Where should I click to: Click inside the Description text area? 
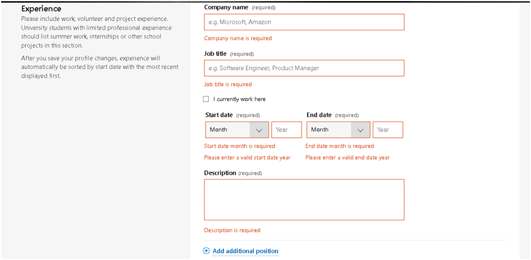pyautogui.click(x=304, y=200)
